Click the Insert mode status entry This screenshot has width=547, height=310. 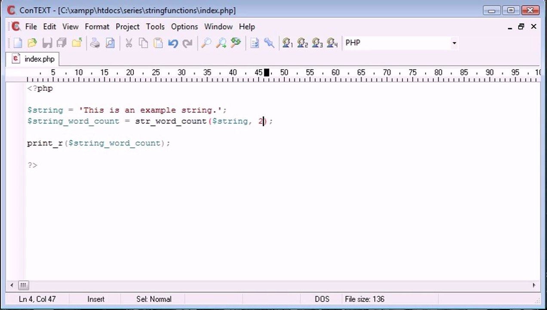[96, 299]
